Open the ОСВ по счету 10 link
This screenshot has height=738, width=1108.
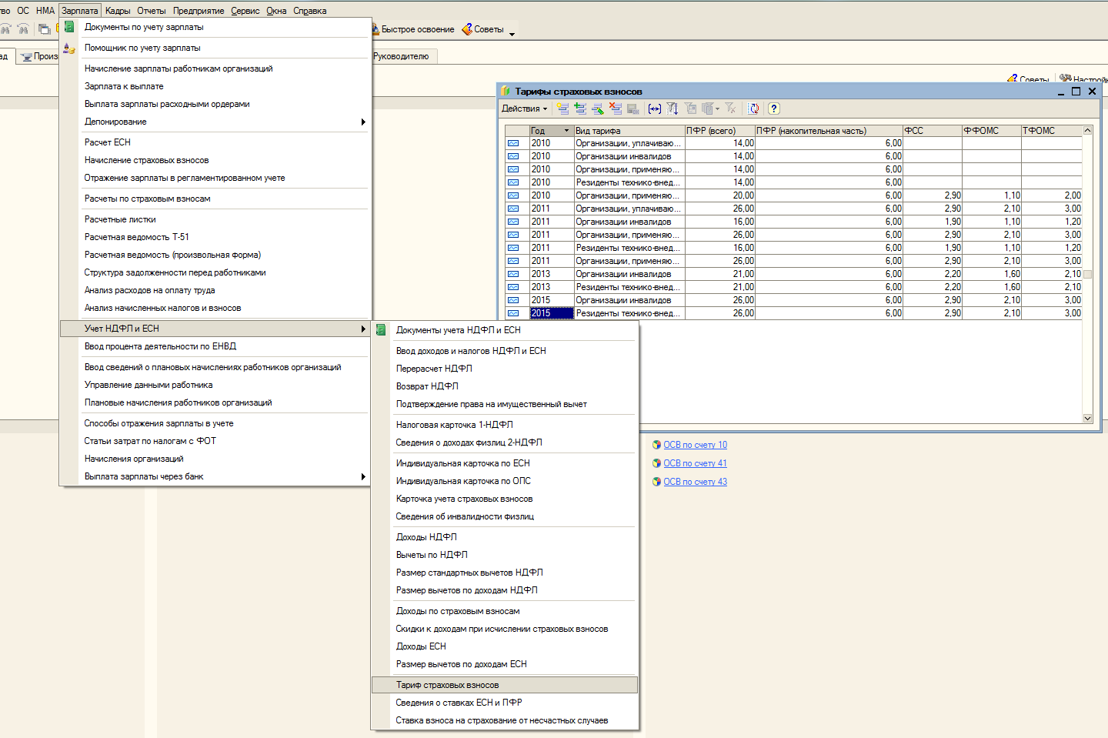(x=695, y=445)
